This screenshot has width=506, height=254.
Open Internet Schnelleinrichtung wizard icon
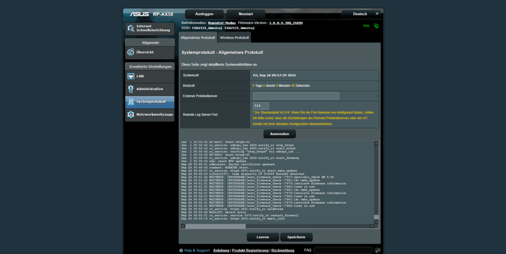click(x=130, y=28)
